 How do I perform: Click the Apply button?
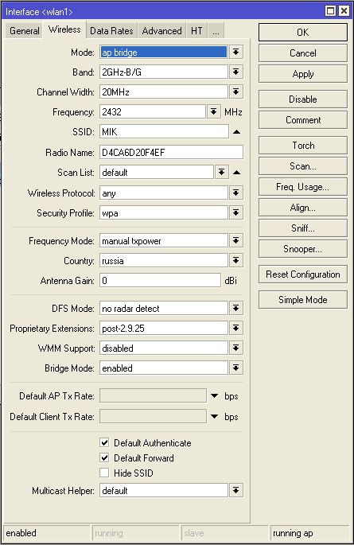[x=302, y=74]
